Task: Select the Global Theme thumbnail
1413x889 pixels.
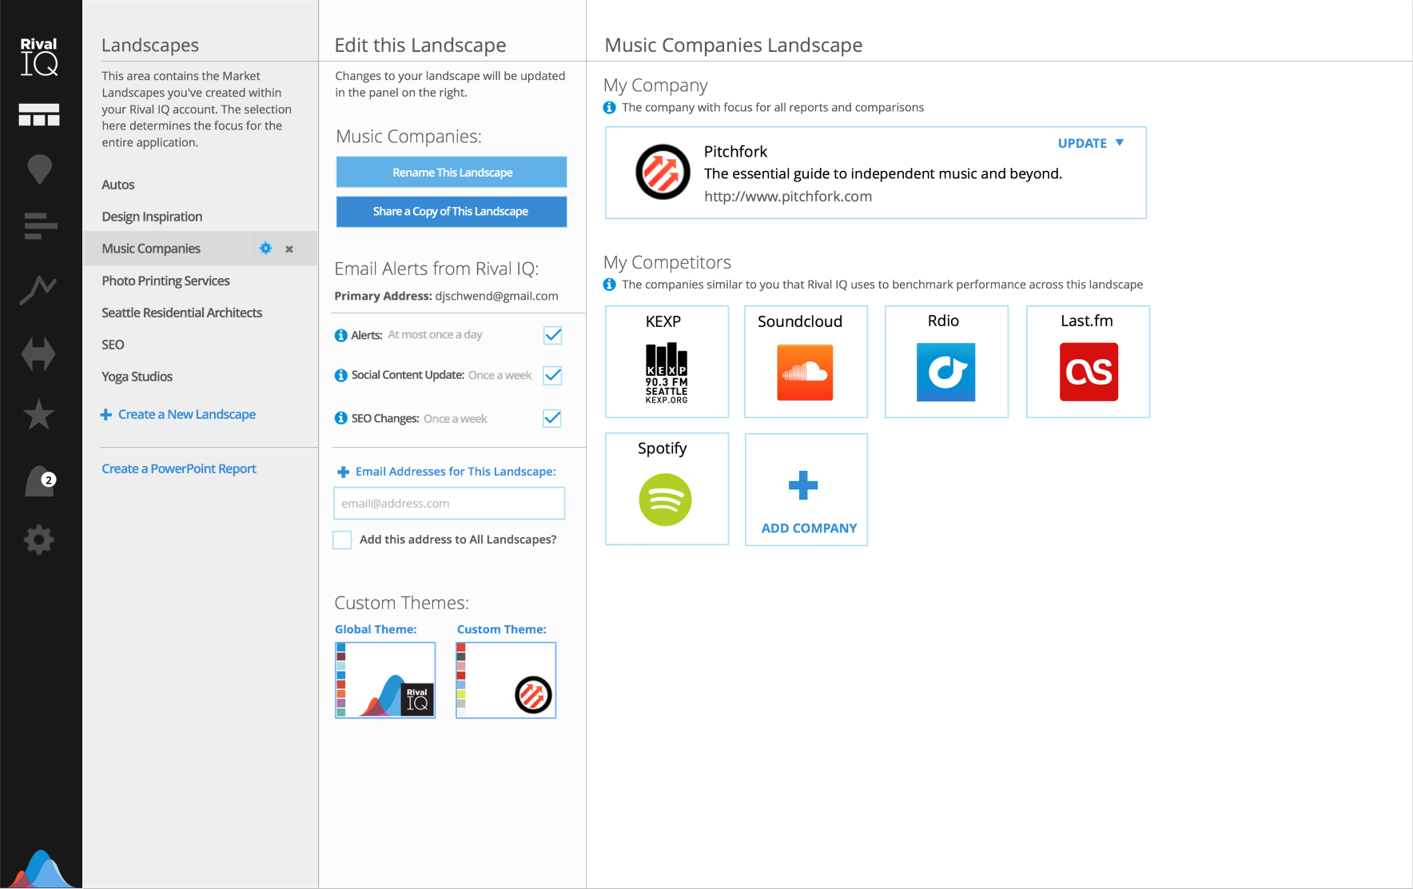Action: [x=385, y=680]
